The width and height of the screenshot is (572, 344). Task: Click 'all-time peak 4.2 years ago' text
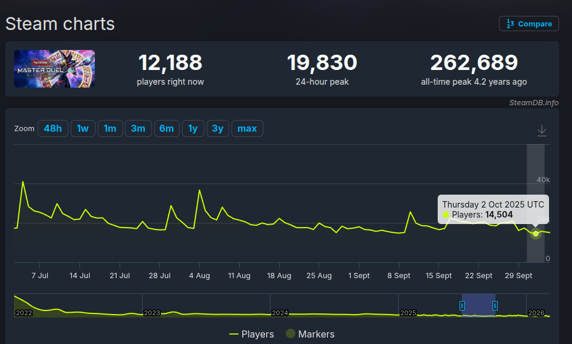pos(474,82)
